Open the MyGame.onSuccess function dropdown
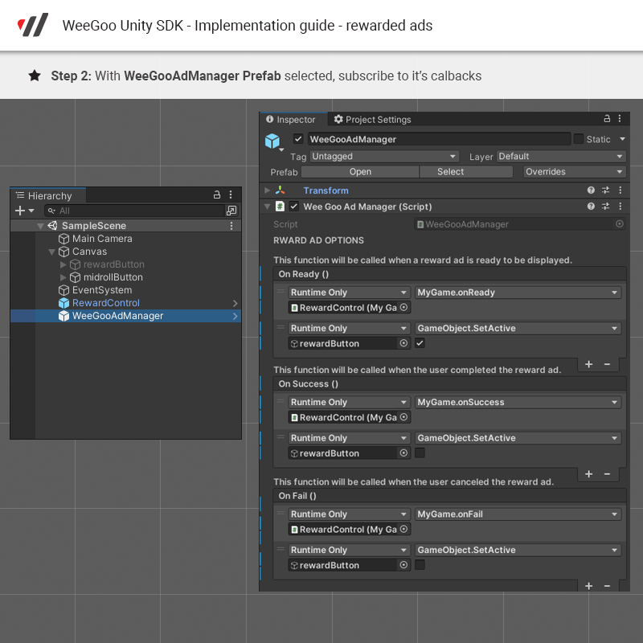 518,402
